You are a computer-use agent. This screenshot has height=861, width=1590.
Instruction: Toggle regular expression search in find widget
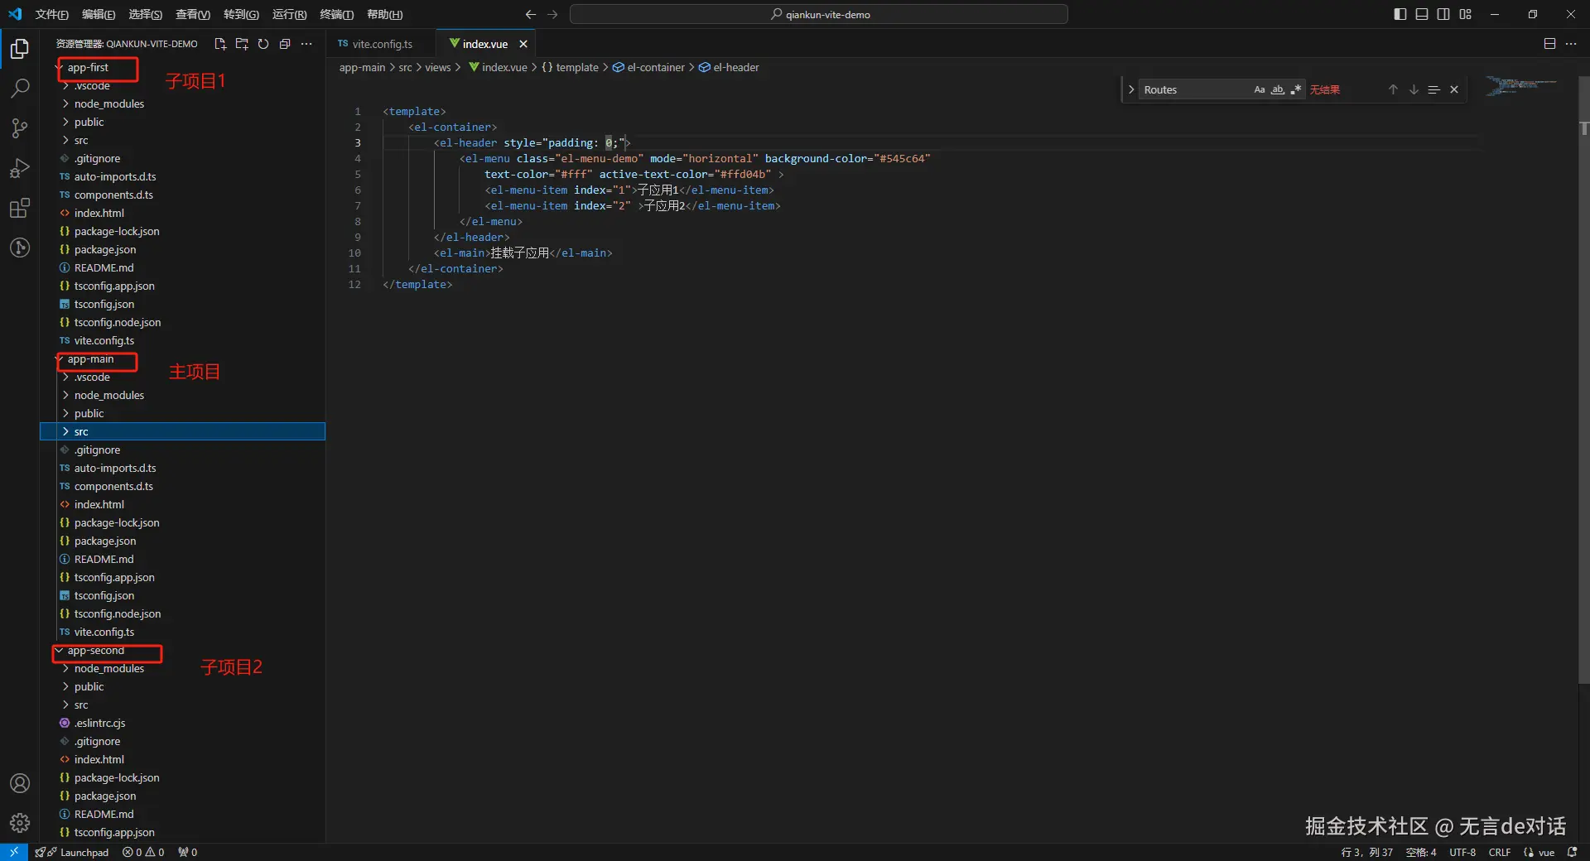point(1296,89)
